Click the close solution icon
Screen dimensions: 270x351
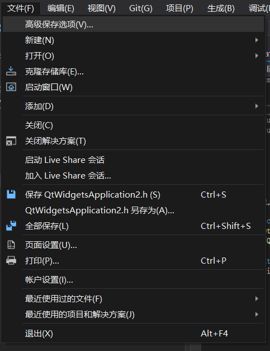(11, 141)
